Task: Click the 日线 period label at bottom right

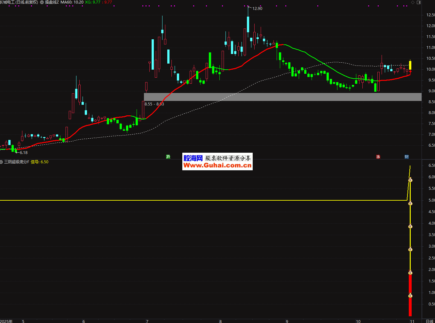Action: [x=429, y=321]
